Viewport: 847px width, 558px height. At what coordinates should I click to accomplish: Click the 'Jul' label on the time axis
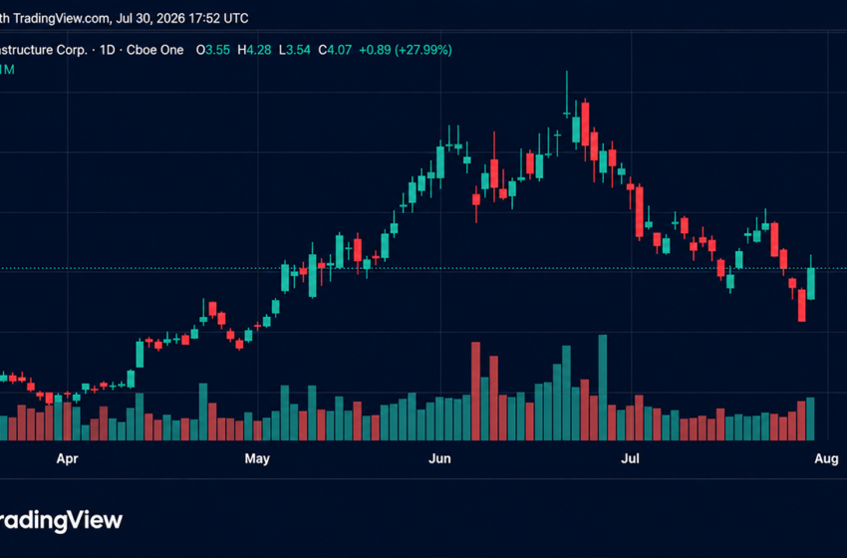pyautogui.click(x=630, y=458)
